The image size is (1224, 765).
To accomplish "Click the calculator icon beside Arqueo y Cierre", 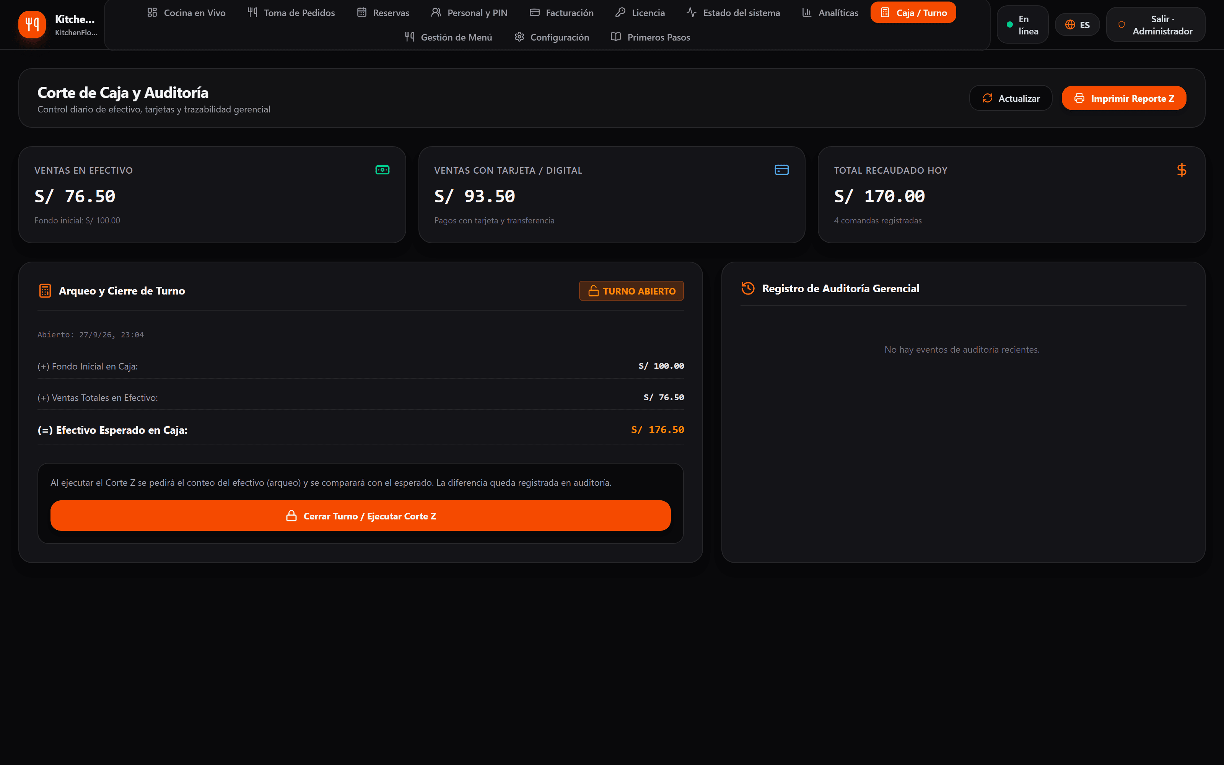I will point(45,291).
